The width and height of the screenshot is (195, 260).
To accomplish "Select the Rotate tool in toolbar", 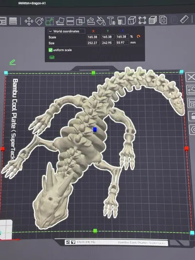I will 39,21.
